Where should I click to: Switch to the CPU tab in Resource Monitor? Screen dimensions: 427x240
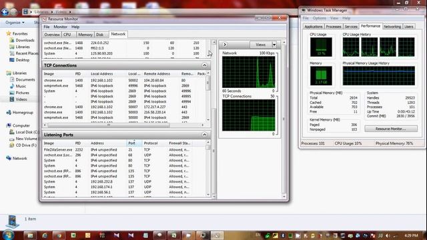67,35
